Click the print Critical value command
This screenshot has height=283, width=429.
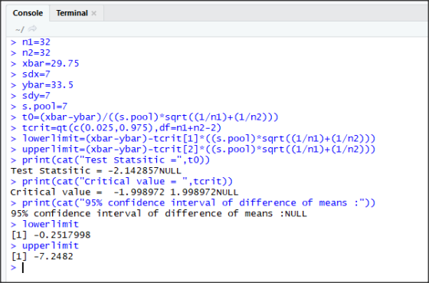pyautogui.click(x=127, y=181)
